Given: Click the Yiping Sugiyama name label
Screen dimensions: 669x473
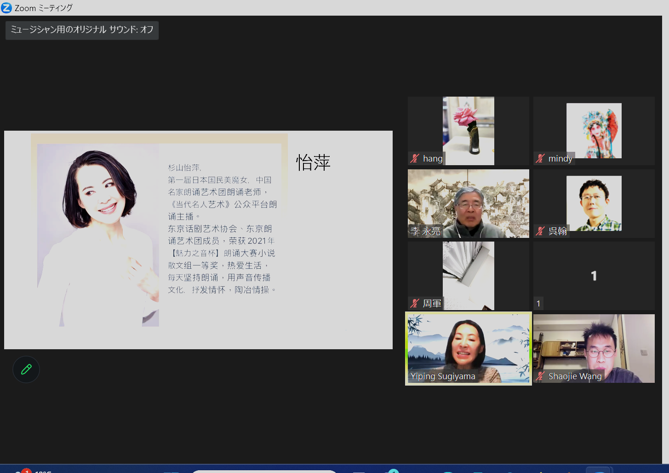Looking at the screenshot, I should point(442,376).
